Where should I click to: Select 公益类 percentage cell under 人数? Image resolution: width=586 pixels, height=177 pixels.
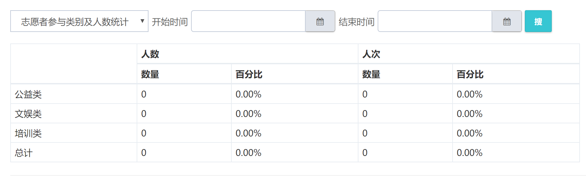click(x=248, y=94)
